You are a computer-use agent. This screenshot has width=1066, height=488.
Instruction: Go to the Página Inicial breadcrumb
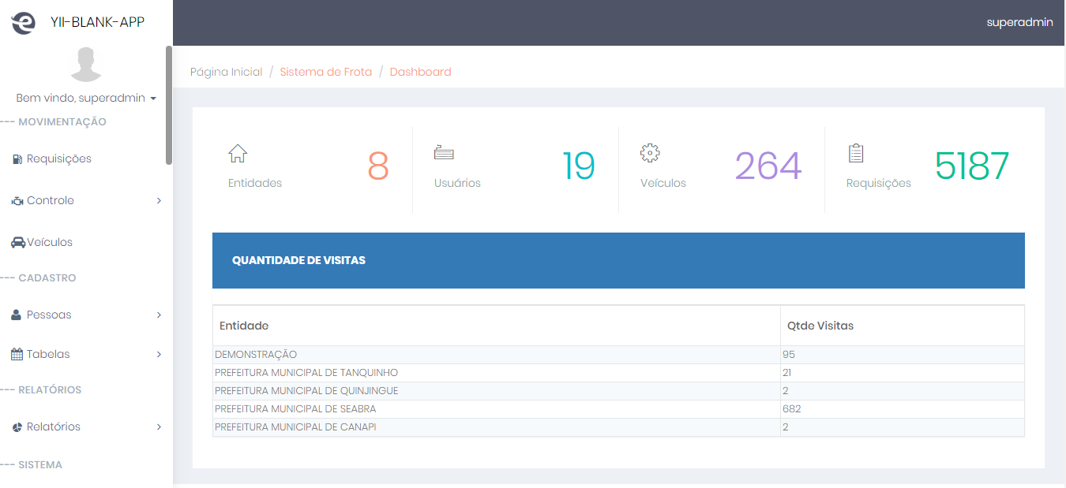point(226,72)
